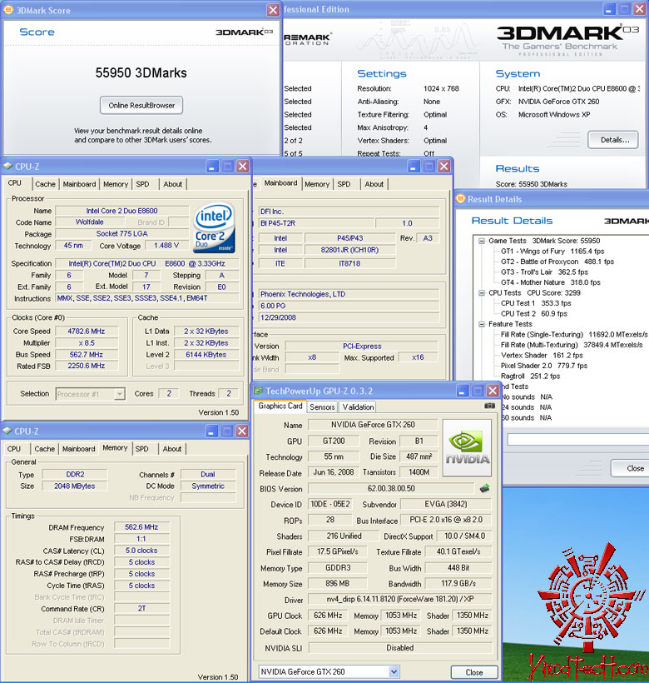The width and height of the screenshot is (649, 683).
Task: Open Memory tab in top CPU-Z
Action: 116,184
